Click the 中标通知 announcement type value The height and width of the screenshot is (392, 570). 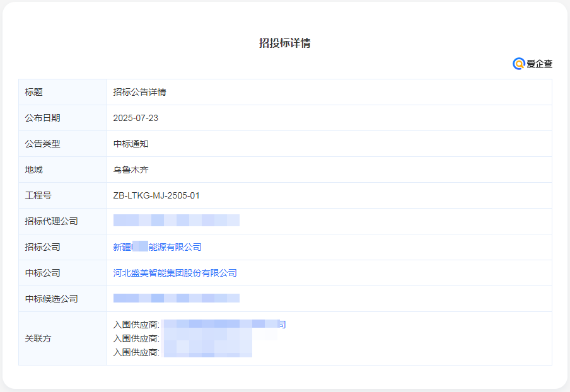point(131,144)
